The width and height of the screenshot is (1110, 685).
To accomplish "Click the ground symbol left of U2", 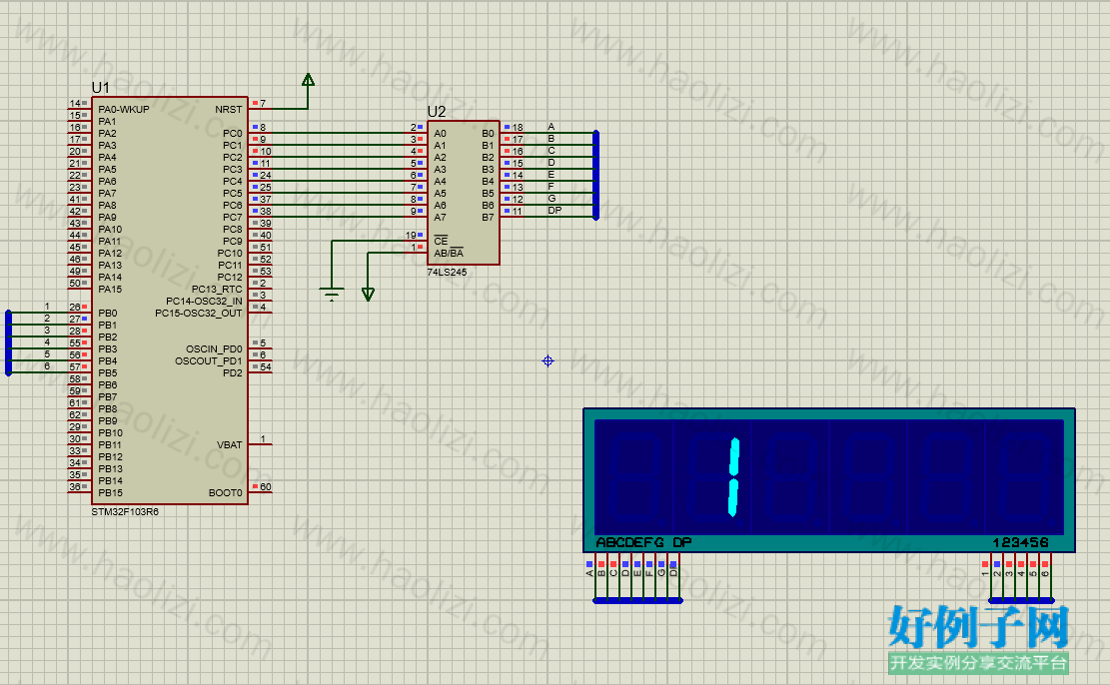I will [x=332, y=293].
